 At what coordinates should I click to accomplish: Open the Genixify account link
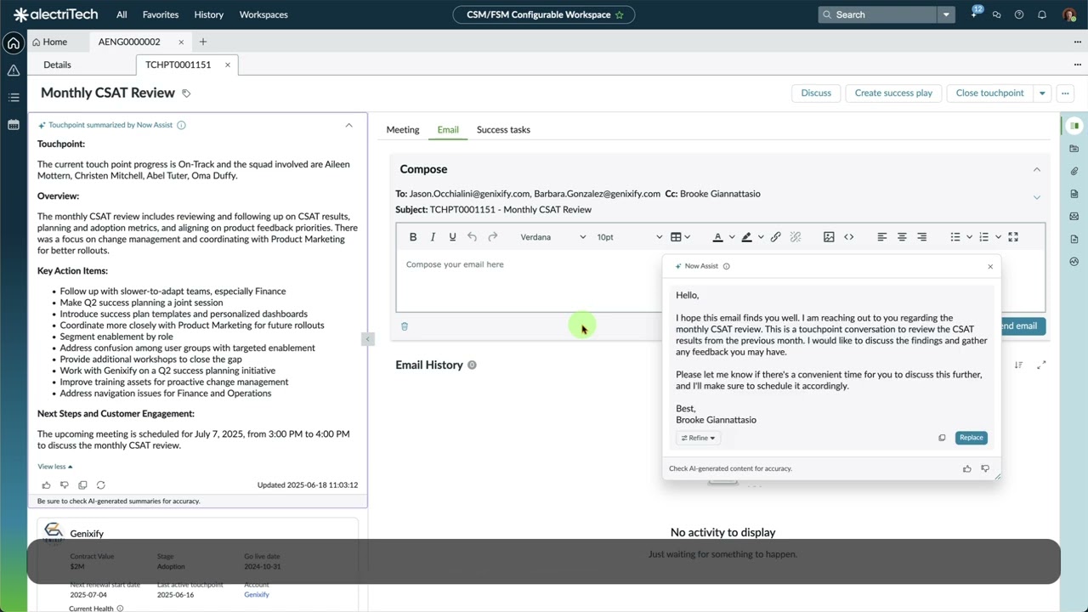coord(256,594)
